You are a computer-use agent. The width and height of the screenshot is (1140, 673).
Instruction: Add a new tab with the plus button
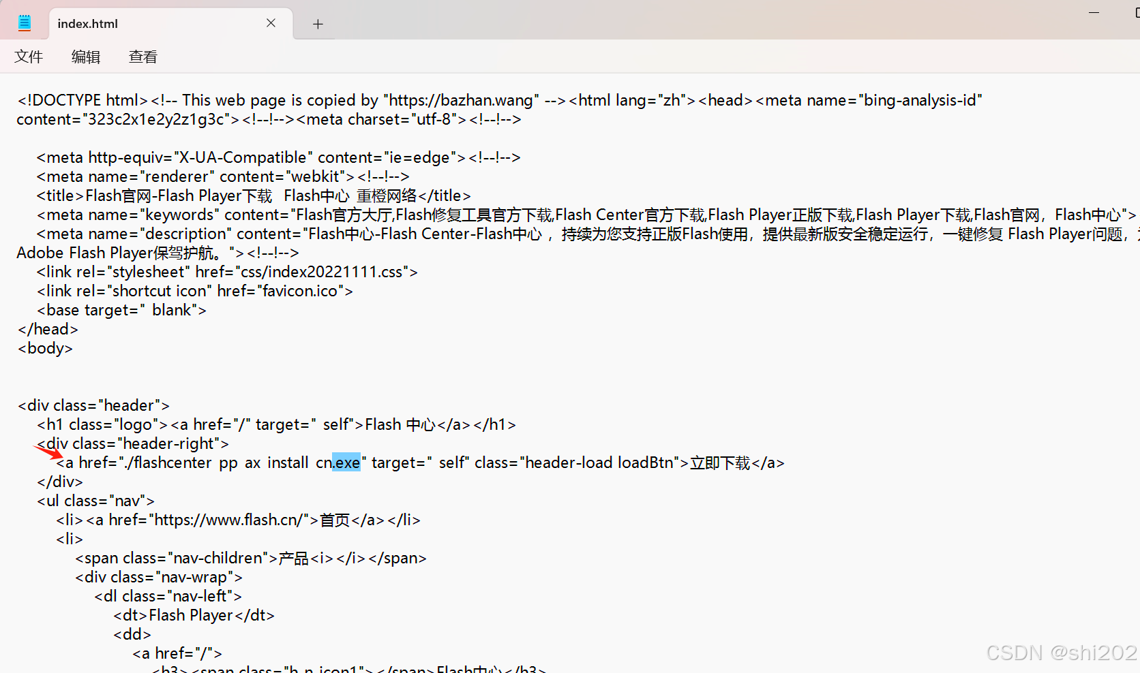click(x=318, y=24)
